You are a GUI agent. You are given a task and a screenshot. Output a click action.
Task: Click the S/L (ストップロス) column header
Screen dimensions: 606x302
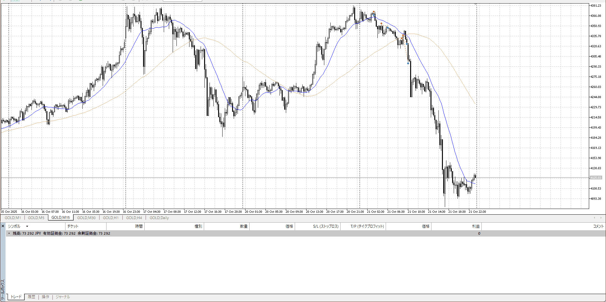(326, 226)
